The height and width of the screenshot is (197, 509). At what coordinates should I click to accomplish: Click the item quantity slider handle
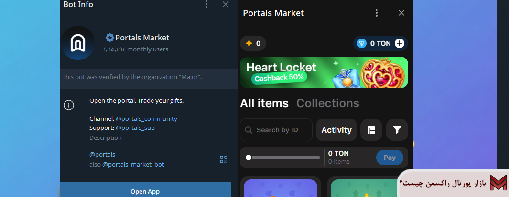pyautogui.click(x=249, y=158)
